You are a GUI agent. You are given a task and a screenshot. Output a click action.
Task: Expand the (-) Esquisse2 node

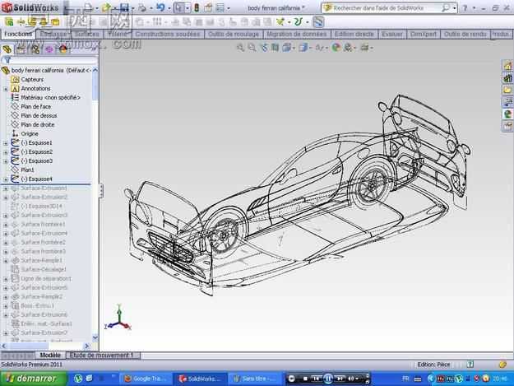coord(5,152)
